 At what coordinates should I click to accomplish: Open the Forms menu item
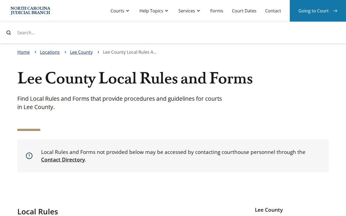pos(217,11)
